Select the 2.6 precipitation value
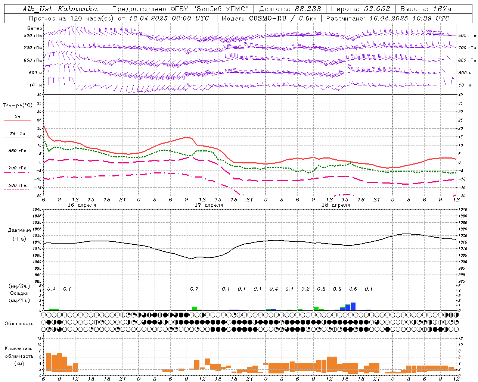The width and height of the screenshot is (478, 382). 353,289
